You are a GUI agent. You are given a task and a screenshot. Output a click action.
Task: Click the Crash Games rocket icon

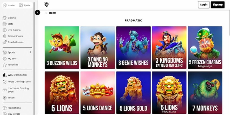[x=5, y=42]
